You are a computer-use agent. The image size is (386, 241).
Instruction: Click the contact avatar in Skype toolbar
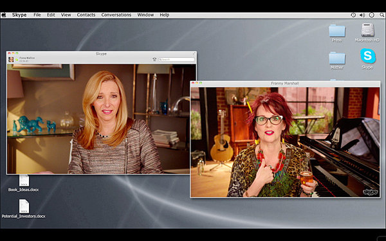[x=11, y=60]
